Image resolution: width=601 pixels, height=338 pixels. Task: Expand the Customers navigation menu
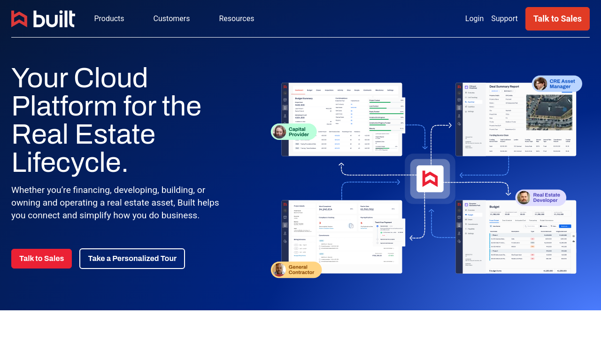click(171, 19)
